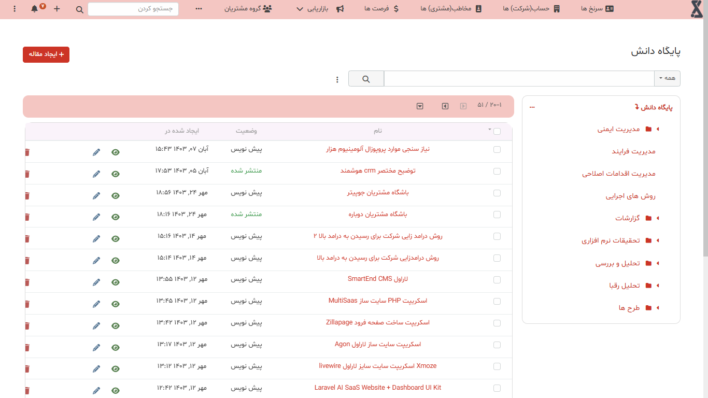Toggle the select-all checkbox in table header

(x=497, y=131)
